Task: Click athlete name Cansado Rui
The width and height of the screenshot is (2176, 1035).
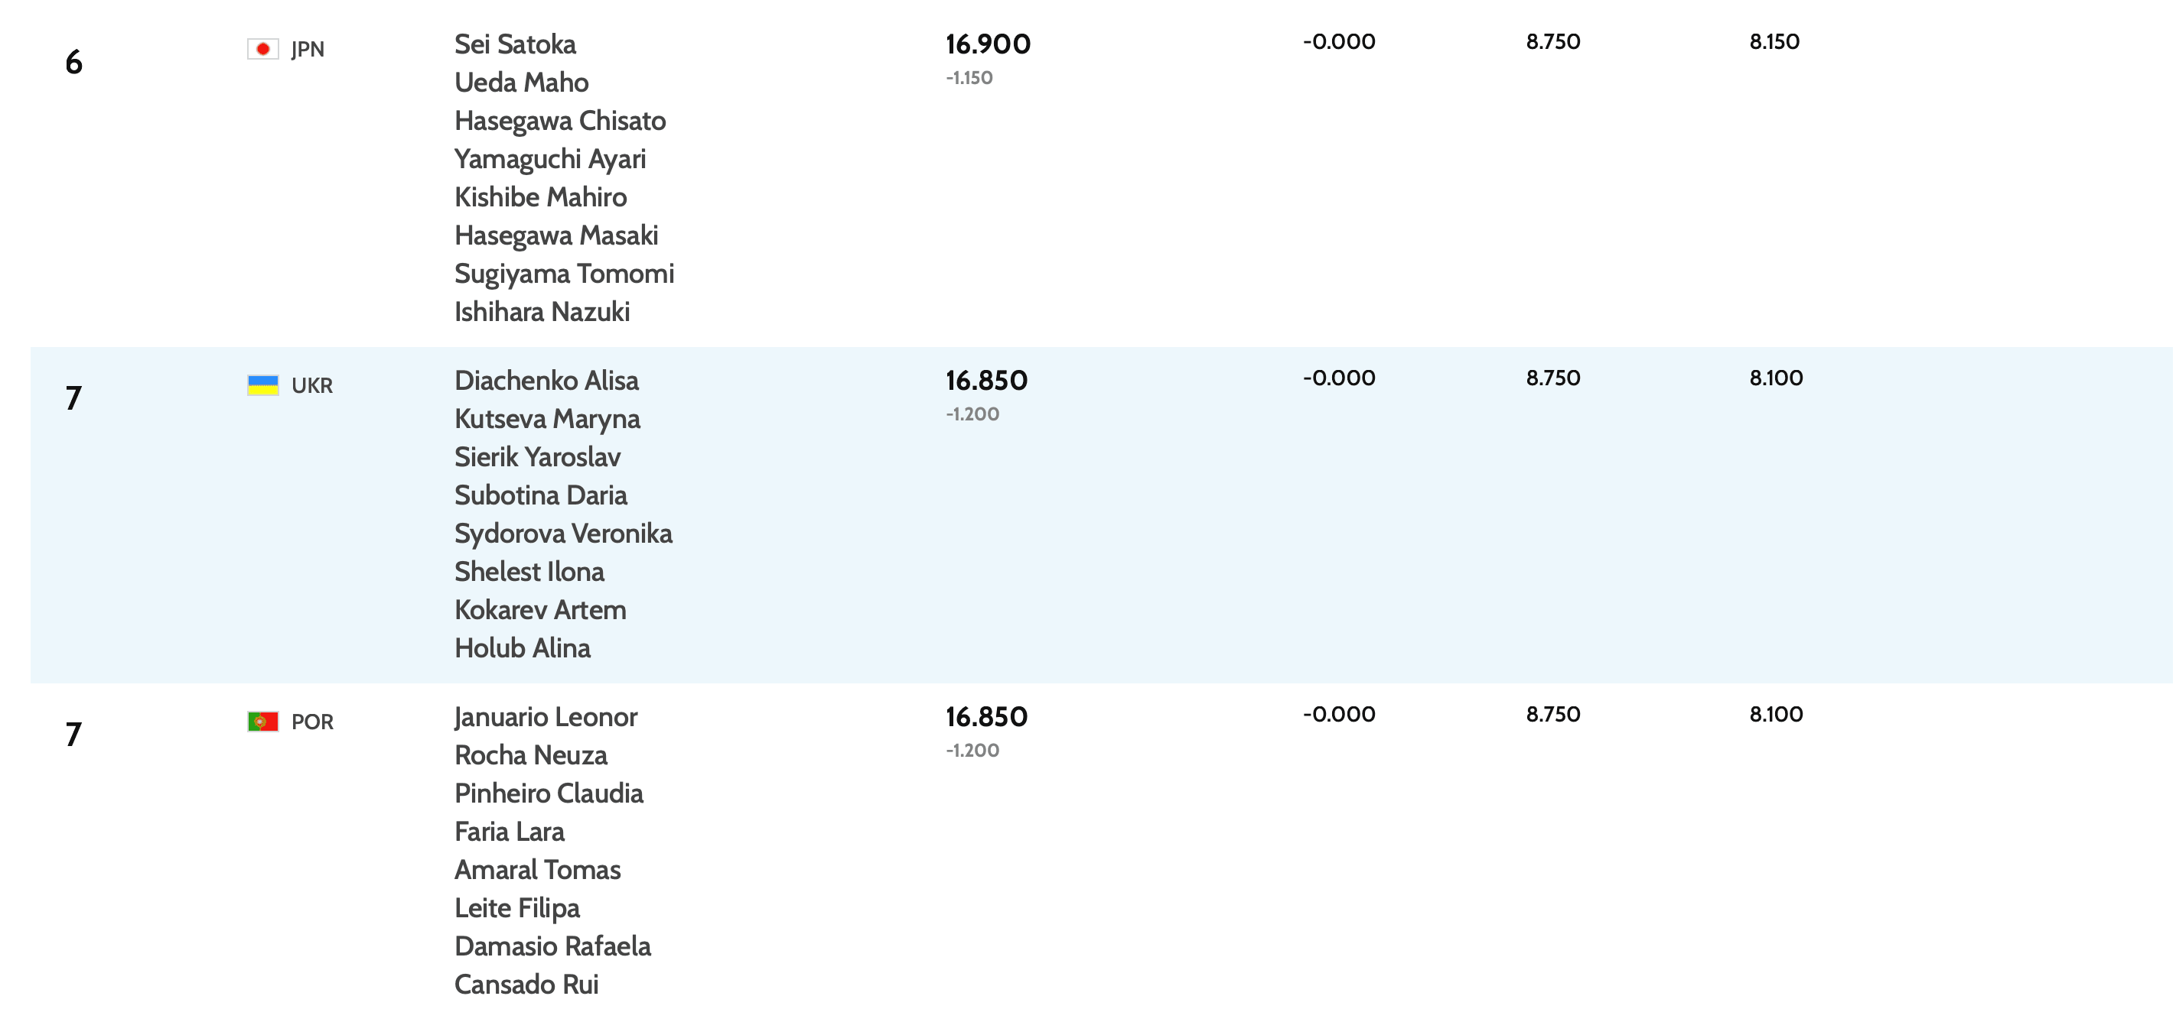Action: point(526,985)
